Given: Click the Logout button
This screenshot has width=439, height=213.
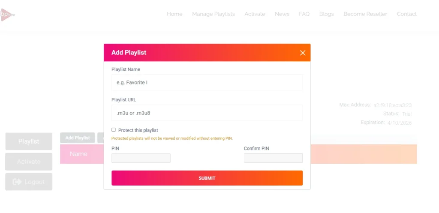Looking at the screenshot, I should (29, 182).
